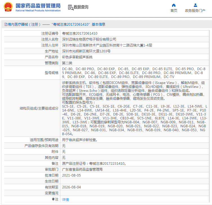Click the 结构及组成/主要组成成分 label
The width and height of the screenshot is (212, 205).
(39, 108)
